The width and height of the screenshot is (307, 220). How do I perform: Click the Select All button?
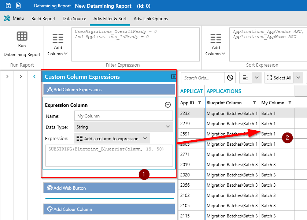coord(279,78)
